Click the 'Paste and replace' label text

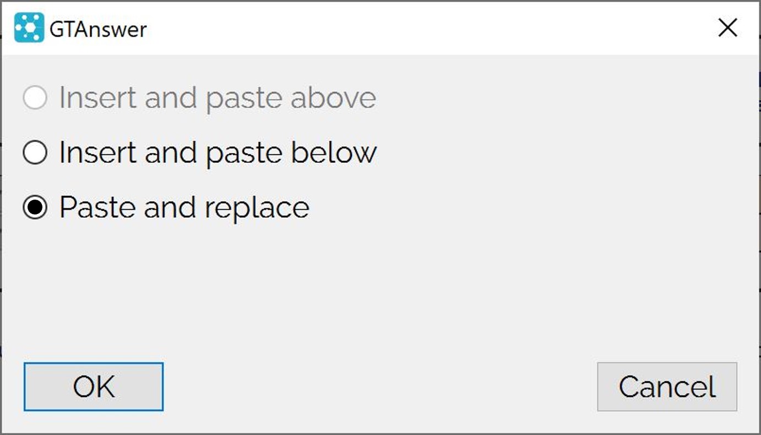184,208
